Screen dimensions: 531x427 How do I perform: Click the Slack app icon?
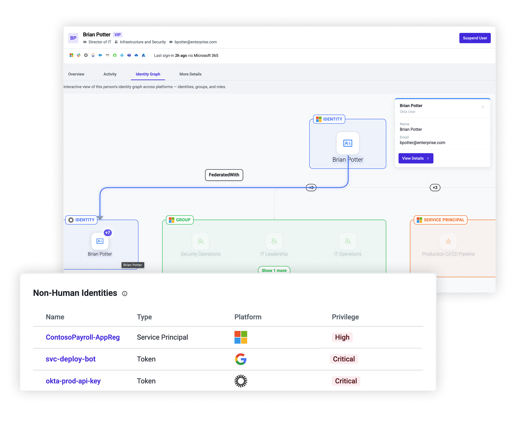(x=79, y=55)
